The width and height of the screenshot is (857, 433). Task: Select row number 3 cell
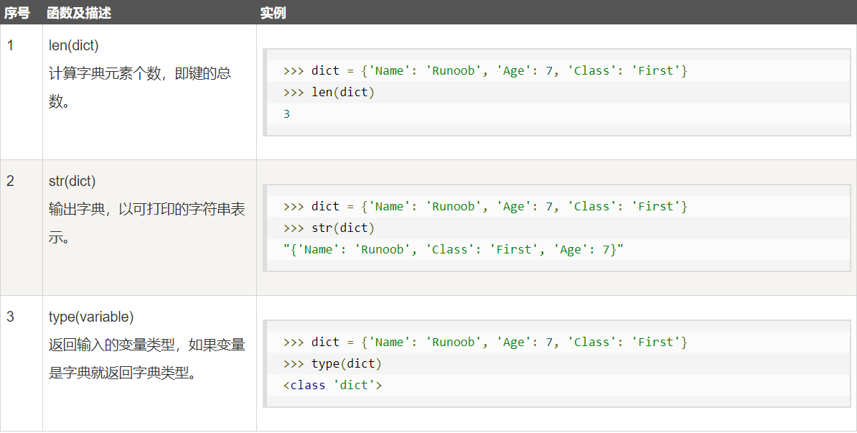point(11,317)
